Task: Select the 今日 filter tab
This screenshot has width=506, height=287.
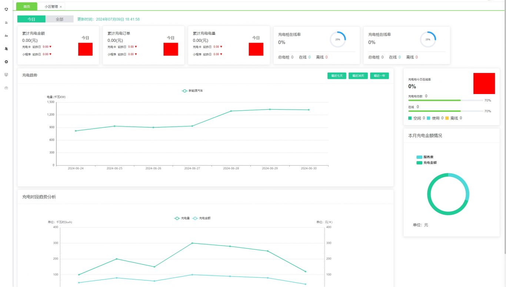Action: coord(31,19)
